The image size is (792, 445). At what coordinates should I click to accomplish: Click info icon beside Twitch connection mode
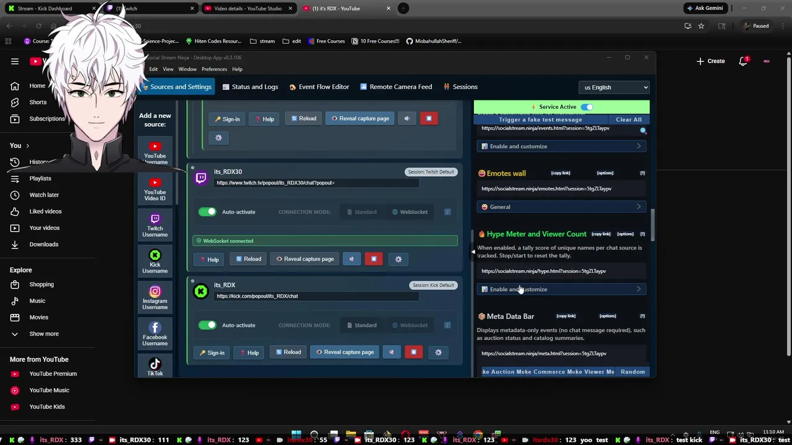pyautogui.click(x=447, y=212)
